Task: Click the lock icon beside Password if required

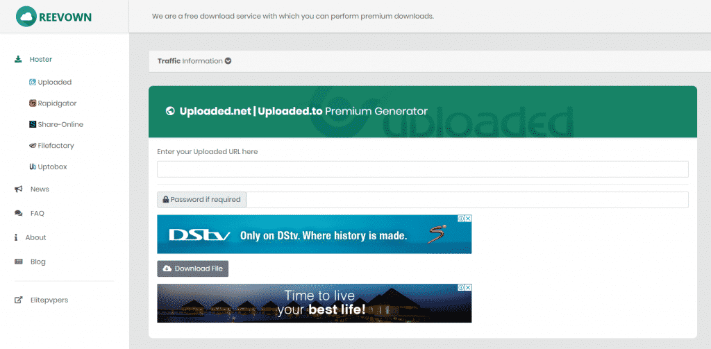Action: tap(165, 199)
